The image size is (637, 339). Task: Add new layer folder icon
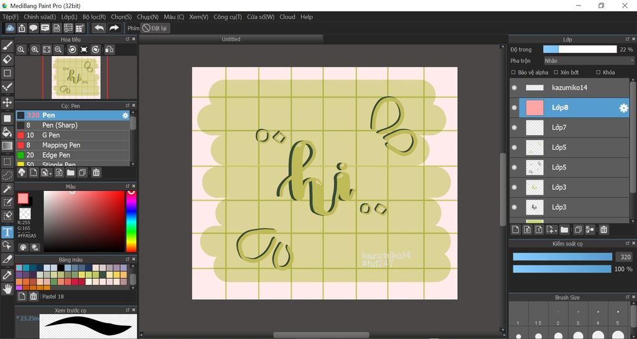pyautogui.click(x=564, y=230)
